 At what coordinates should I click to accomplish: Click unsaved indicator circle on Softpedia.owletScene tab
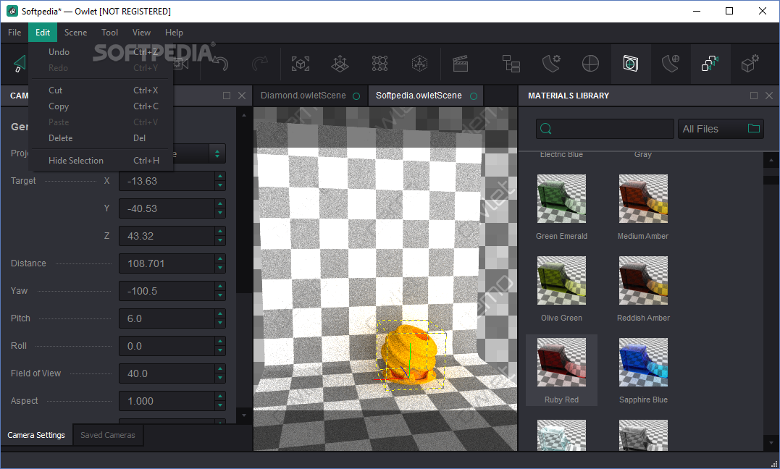coord(474,96)
